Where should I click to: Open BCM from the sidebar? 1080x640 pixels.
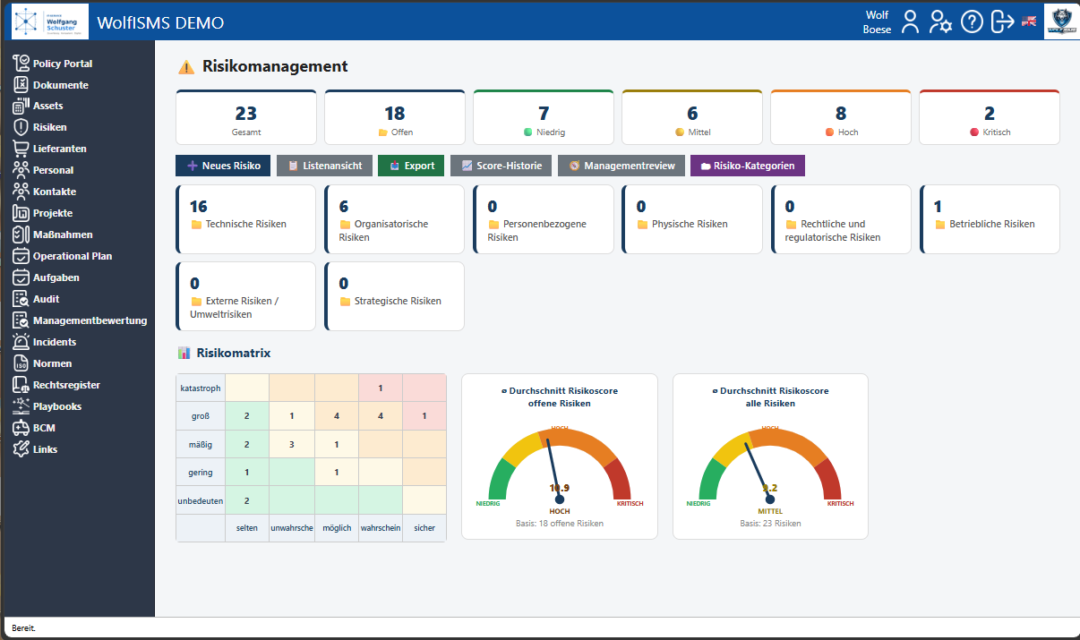click(x=44, y=428)
